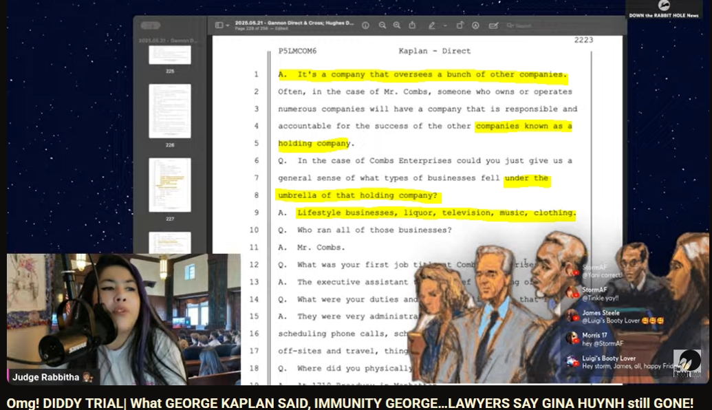712x410 pixels.
Task: Click James Steele's chat message
Action: (623, 321)
